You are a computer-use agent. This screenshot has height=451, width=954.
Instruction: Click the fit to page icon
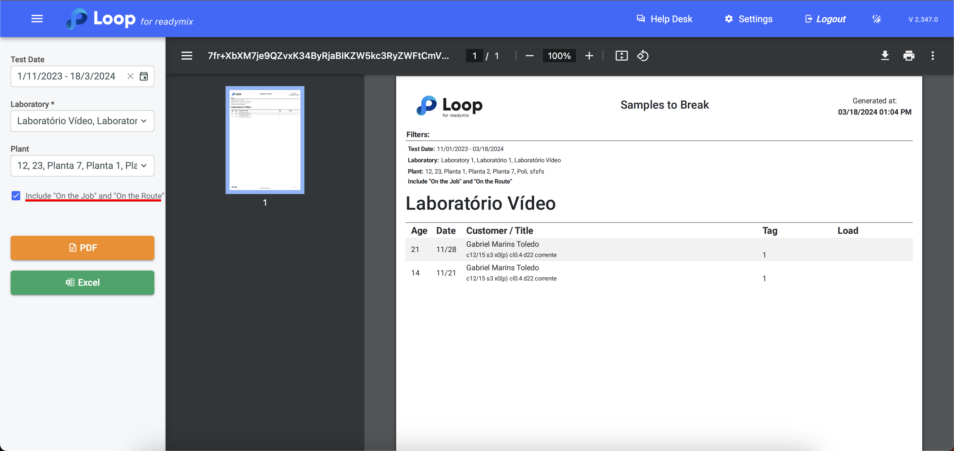[x=621, y=56]
